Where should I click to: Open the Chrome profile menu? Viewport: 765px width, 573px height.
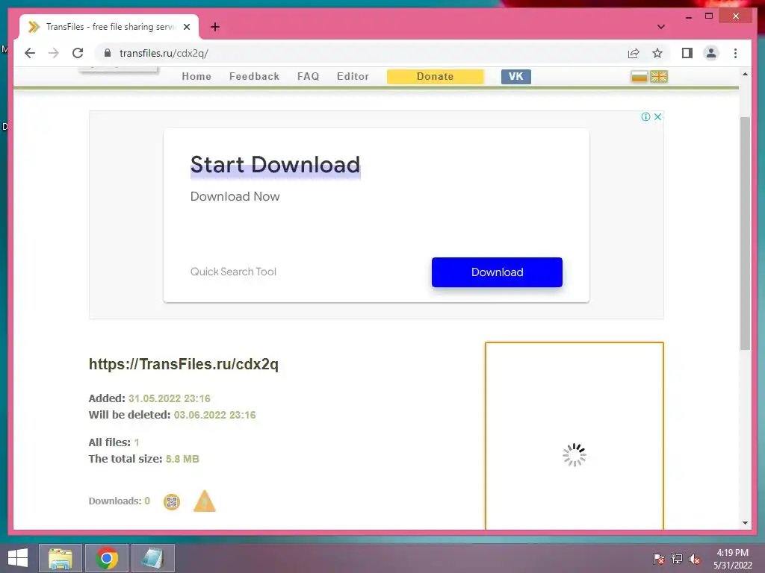(711, 53)
